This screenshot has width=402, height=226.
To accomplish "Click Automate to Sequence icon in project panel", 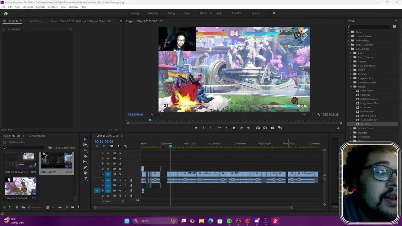I will coord(60,207).
